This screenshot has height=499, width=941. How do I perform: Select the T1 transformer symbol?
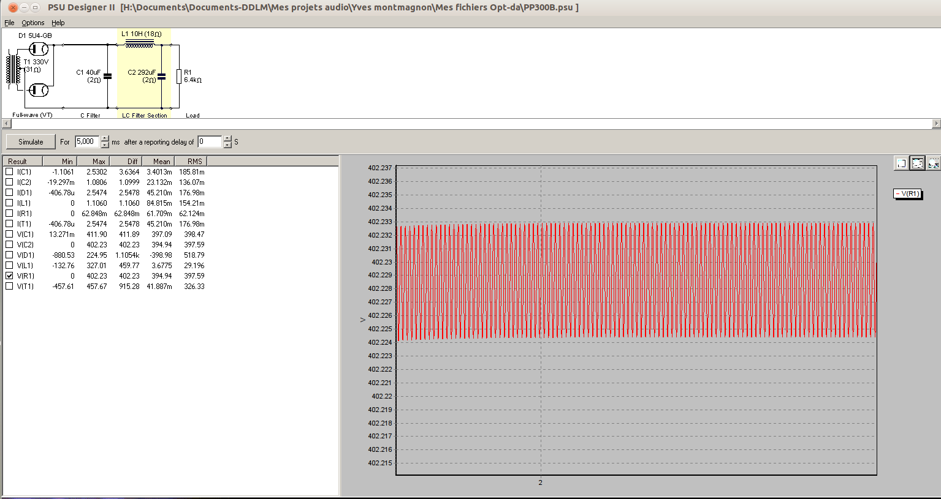tap(13, 69)
